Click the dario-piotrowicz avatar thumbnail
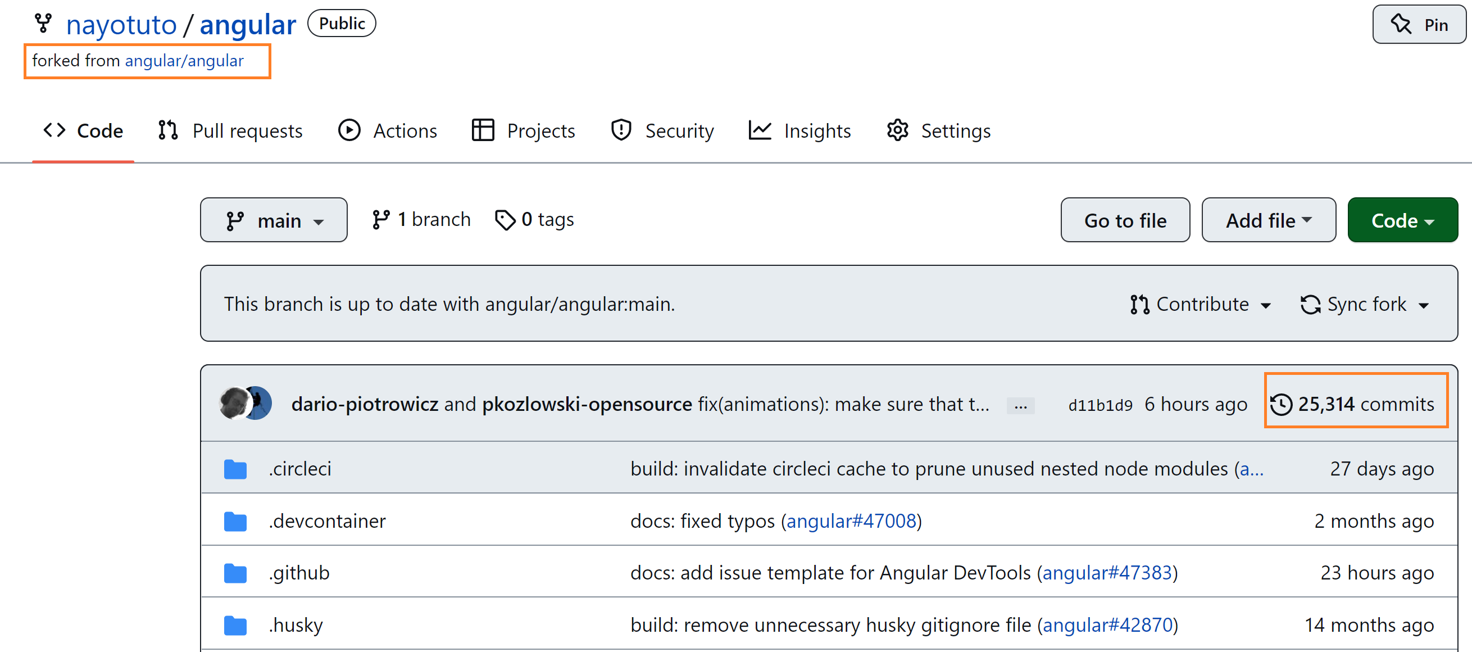Image resolution: width=1472 pixels, height=652 pixels. pos(234,404)
